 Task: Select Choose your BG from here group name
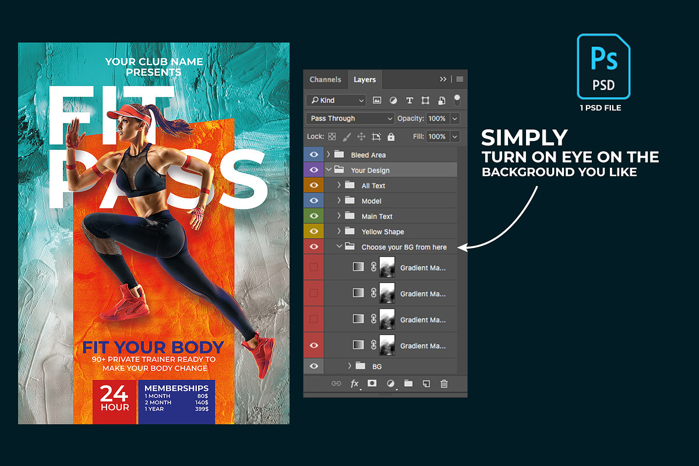[404, 247]
